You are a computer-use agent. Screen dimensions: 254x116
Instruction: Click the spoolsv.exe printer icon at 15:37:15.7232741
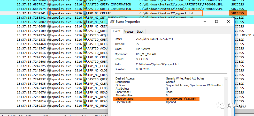[x=50, y=13]
